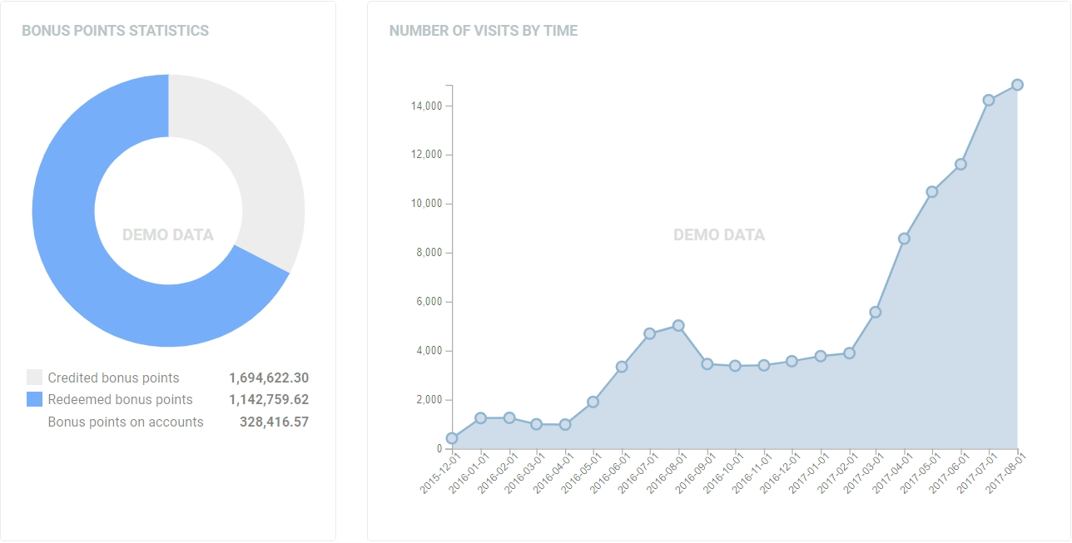Click the 1,694,622.30 credited points value
Image resolution: width=1072 pixels, height=543 pixels.
pos(269,378)
